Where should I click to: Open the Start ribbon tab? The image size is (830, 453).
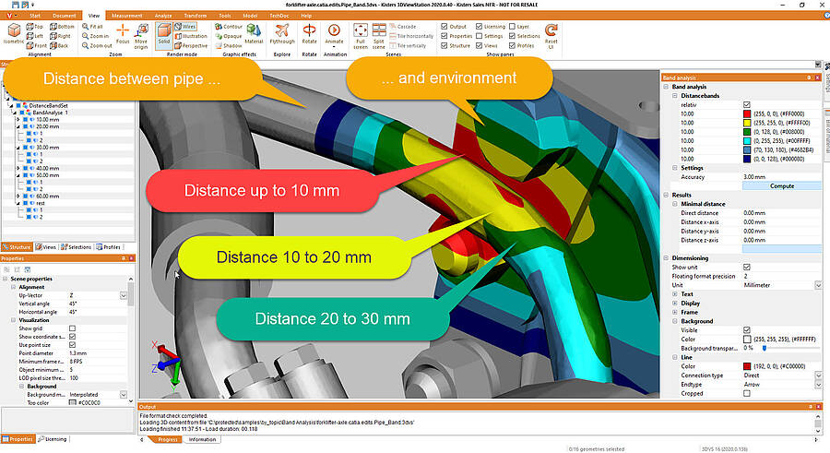[35, 16]
